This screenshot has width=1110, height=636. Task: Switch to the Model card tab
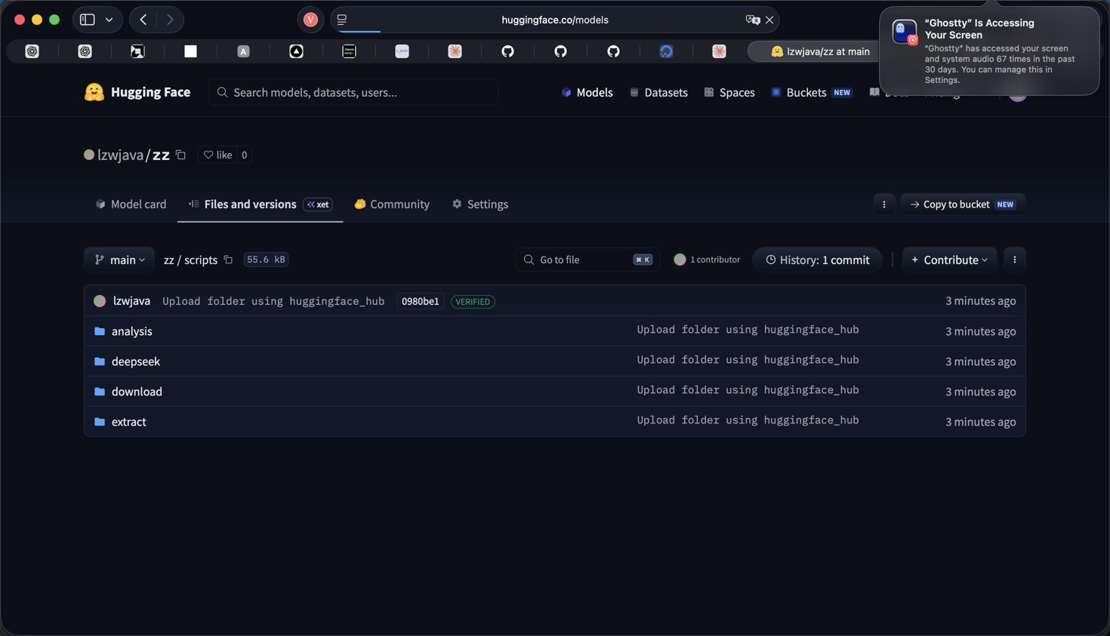point(131,204)
